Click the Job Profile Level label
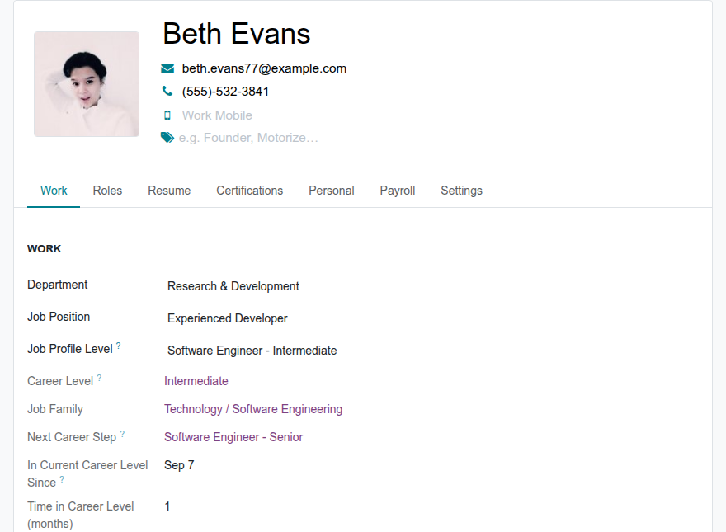The image size is (726, 532). (70, 349)
